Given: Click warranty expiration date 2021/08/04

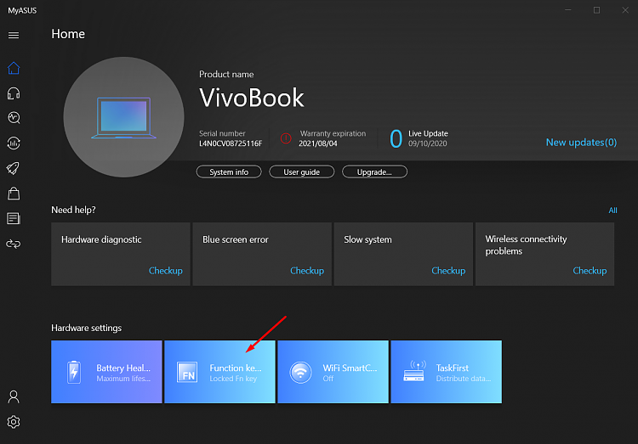Looking at the screenshot, I should click(318, 143).
